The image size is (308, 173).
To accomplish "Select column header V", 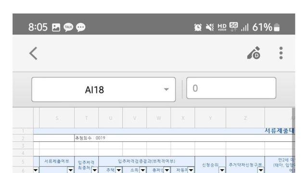I will (135, 118).
